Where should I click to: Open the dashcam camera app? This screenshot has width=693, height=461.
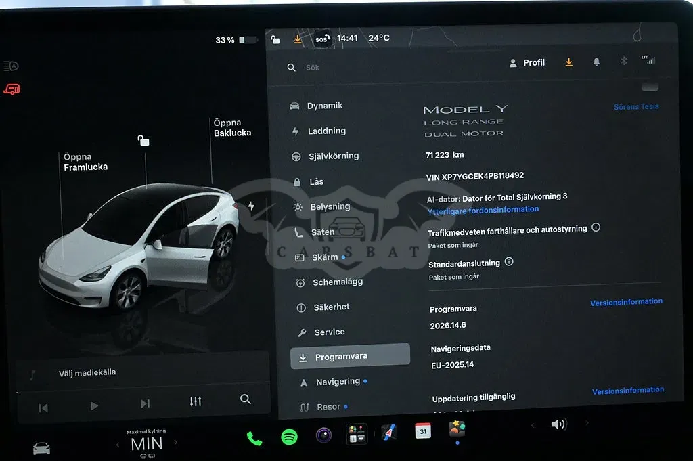[x=323, y=435]
